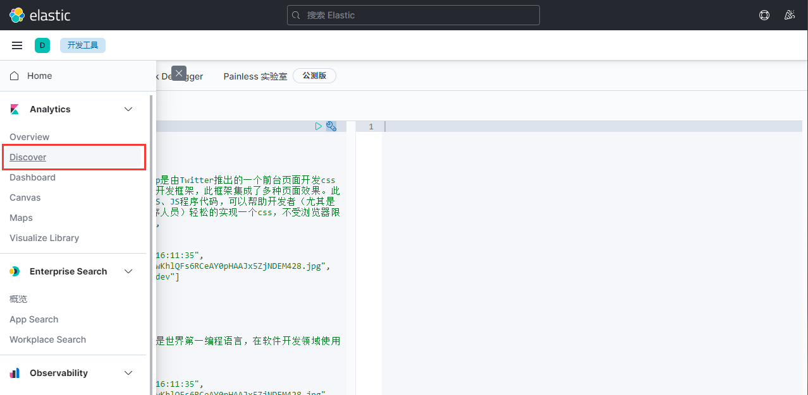Open the newsfeed celebration icon

[789, 15]
